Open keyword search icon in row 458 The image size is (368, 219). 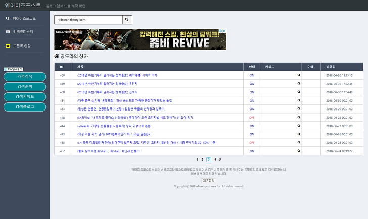pos(299,92)
